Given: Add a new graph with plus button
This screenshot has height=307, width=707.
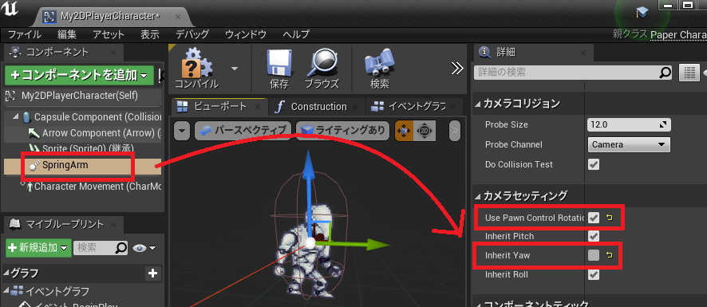Looking at the screenshot, I should (153, 274).
